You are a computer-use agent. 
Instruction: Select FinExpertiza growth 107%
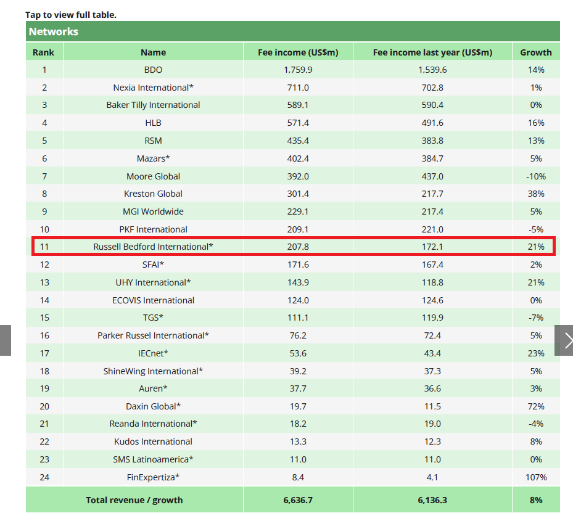pos(536,477)
